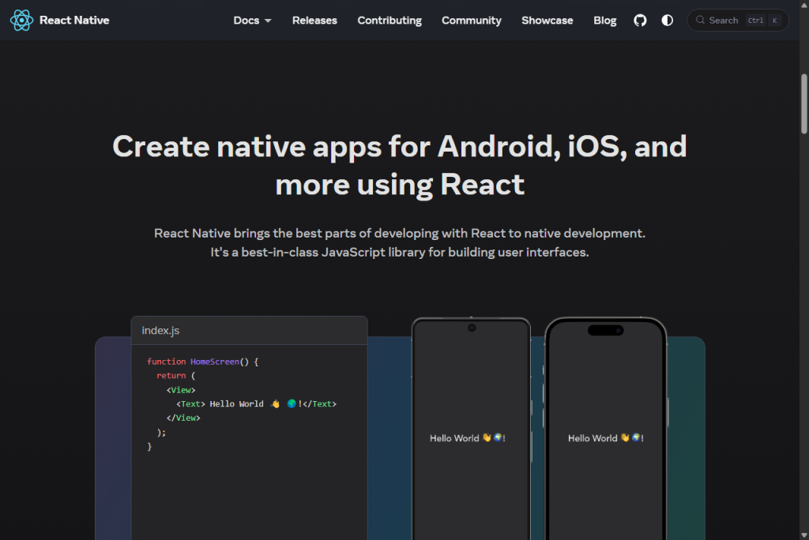Open the GitHub repository icon
This screenshot has width=809, height=540.
click(640, 20)
